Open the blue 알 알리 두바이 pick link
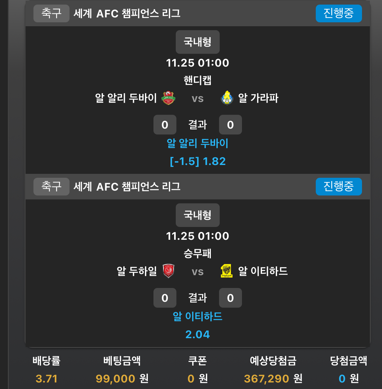The height and width of the screenshot is (389, 382). pyautogui.click(x=197, y=143)
